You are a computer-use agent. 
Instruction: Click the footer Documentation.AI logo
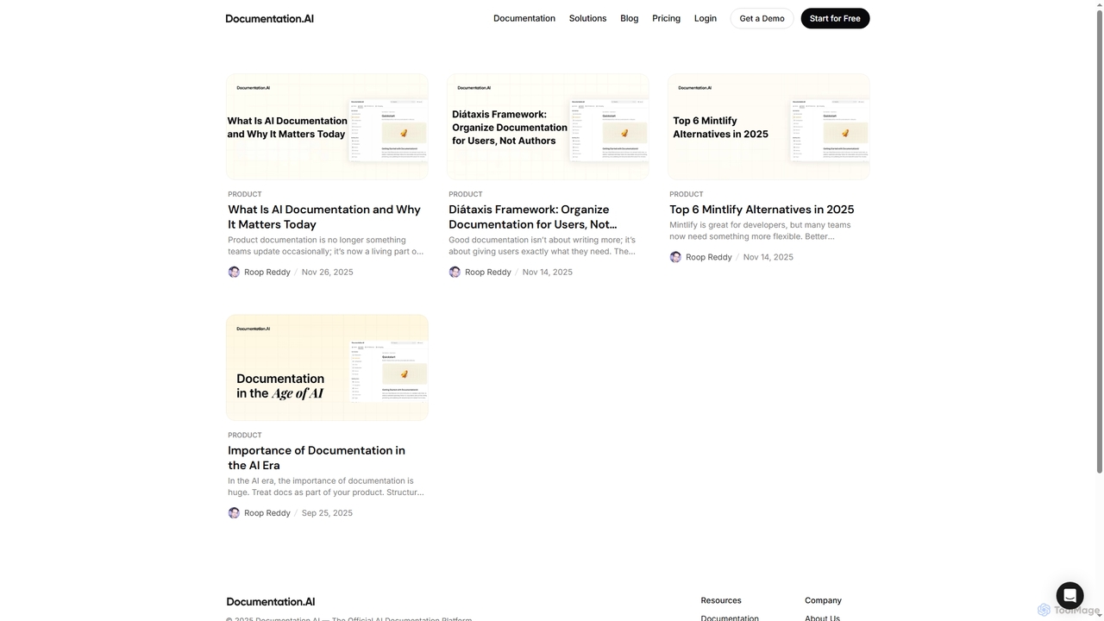pyautogui.click(x=270, y=601)
